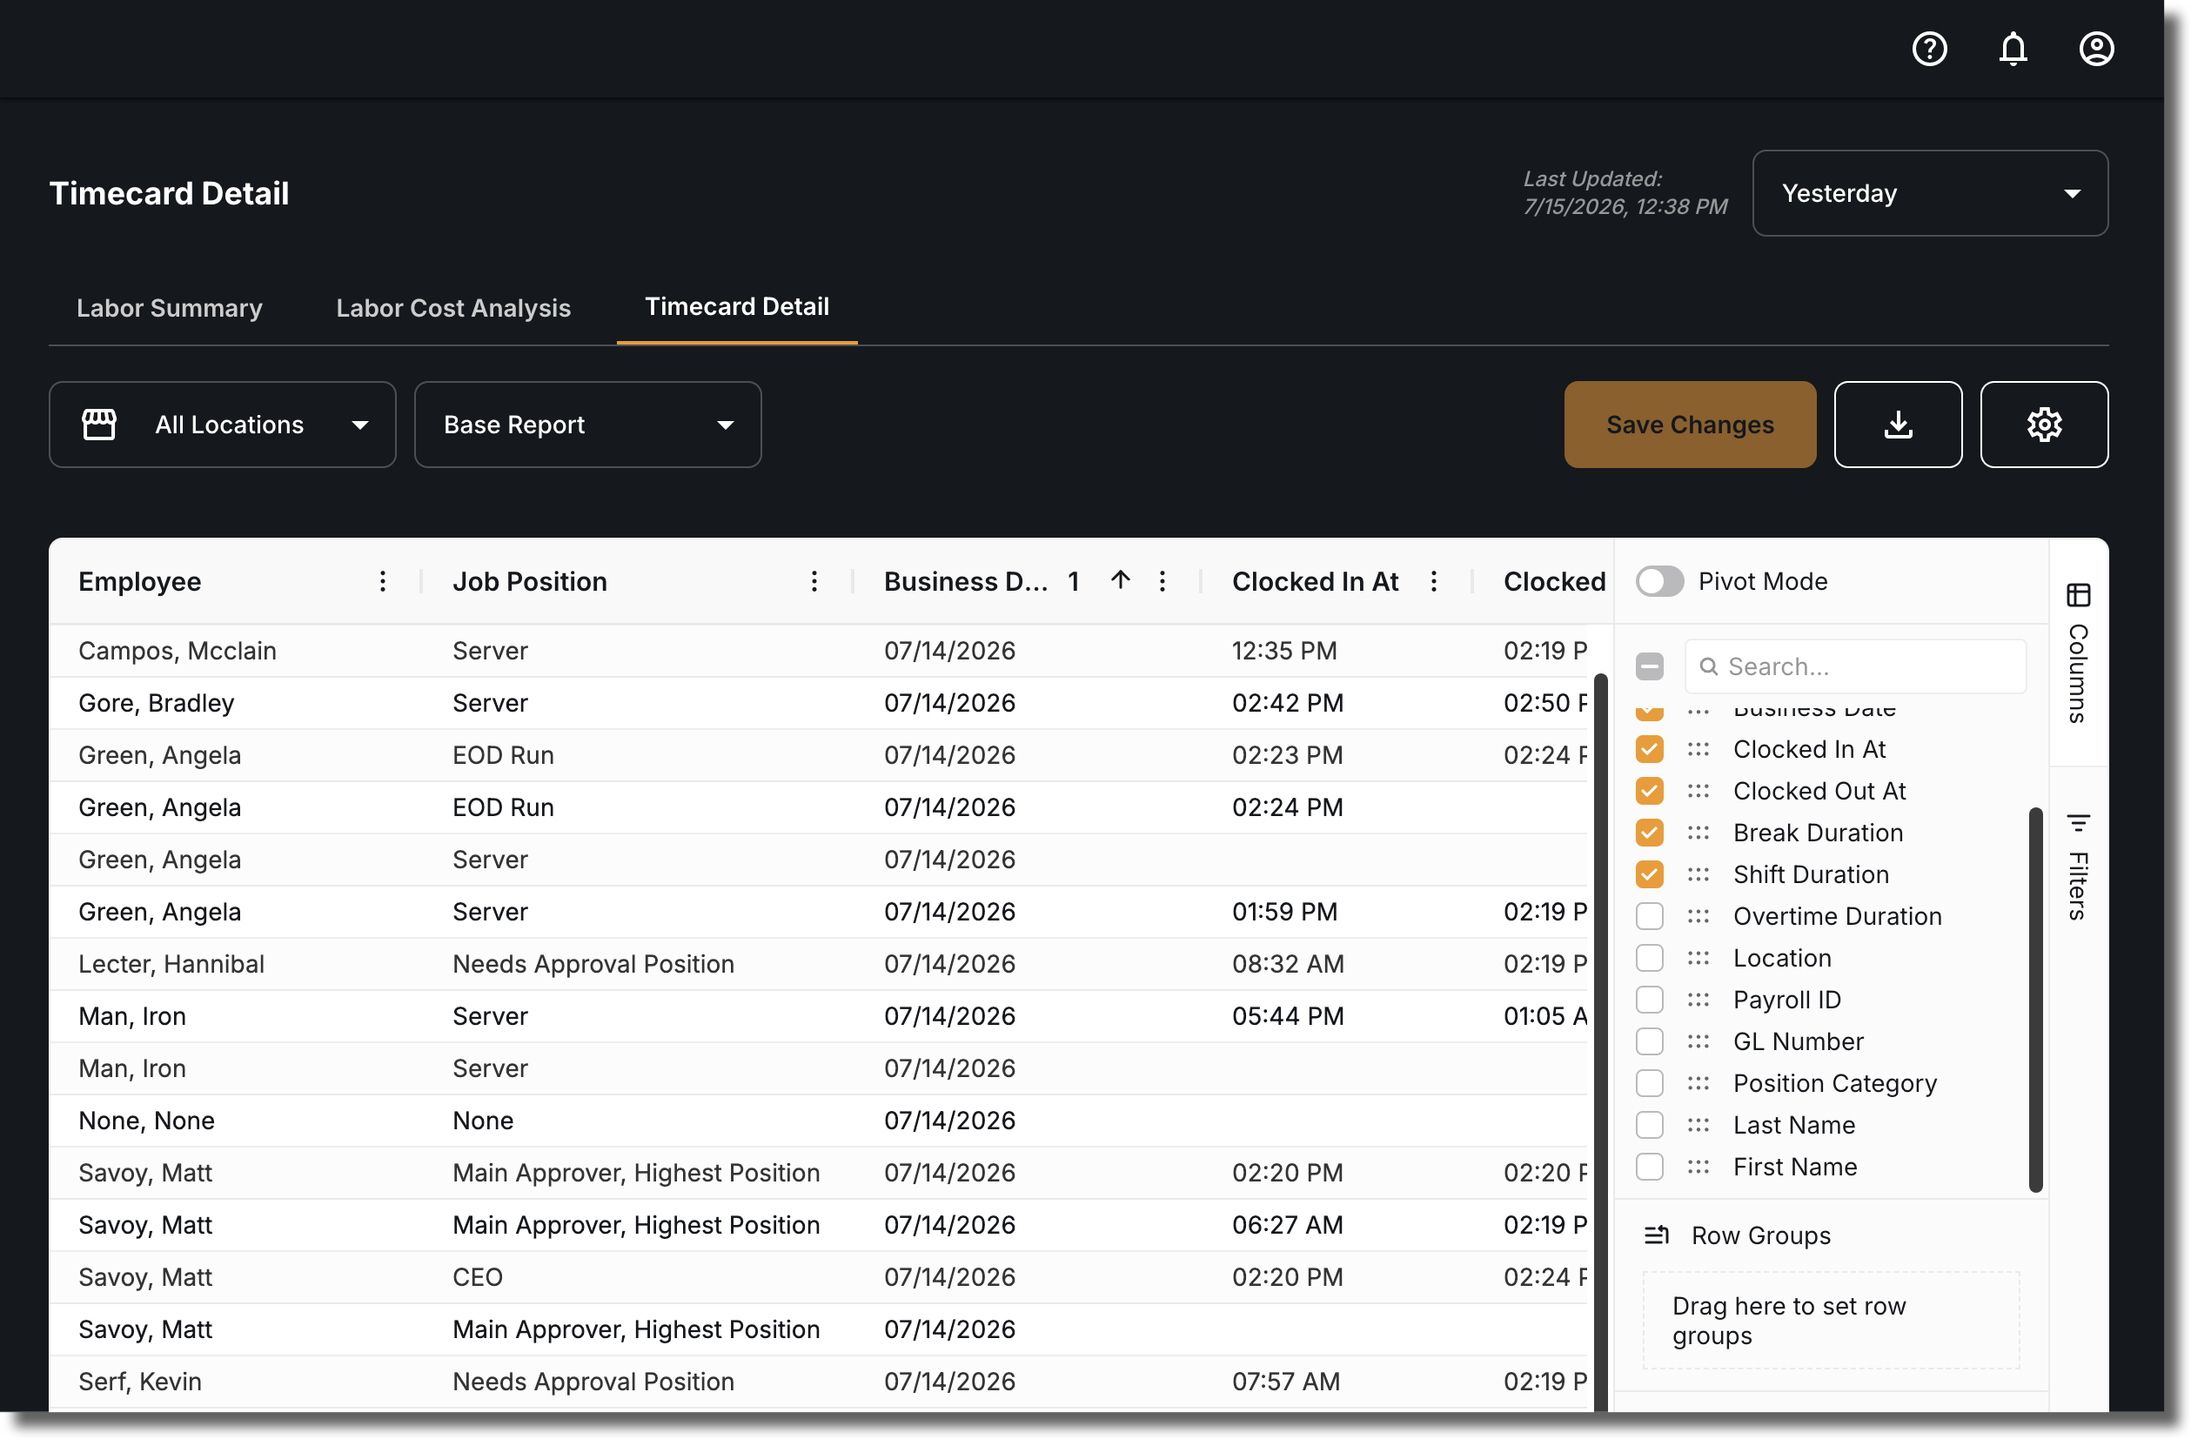Open the user account profile icon
2191x1439 pixels.
coord(2095,49)
